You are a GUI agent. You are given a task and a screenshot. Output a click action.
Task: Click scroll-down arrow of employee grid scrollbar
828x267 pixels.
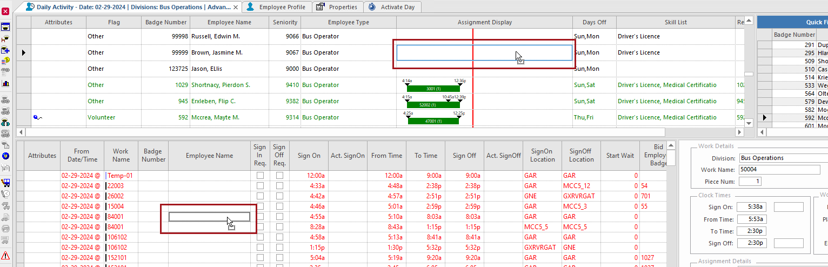pos(749,123)
